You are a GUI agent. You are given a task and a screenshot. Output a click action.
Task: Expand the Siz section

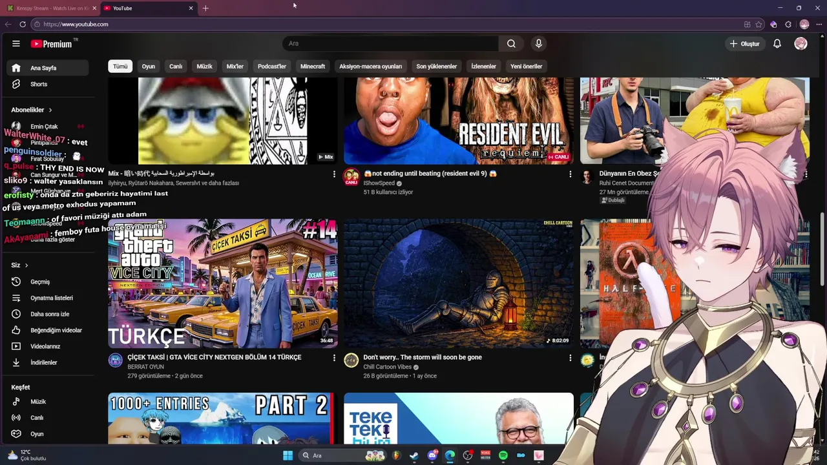pos(20,265)
